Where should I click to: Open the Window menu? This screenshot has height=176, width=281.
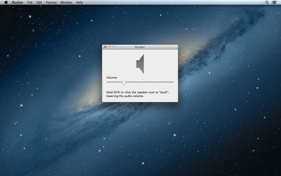pos(66,2)
